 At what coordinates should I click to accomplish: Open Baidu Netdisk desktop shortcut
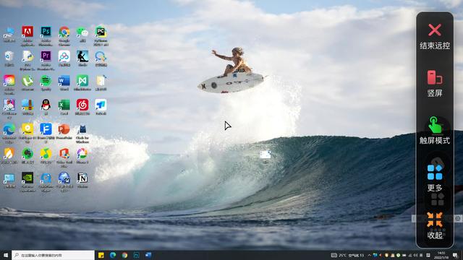coord(64,58)
